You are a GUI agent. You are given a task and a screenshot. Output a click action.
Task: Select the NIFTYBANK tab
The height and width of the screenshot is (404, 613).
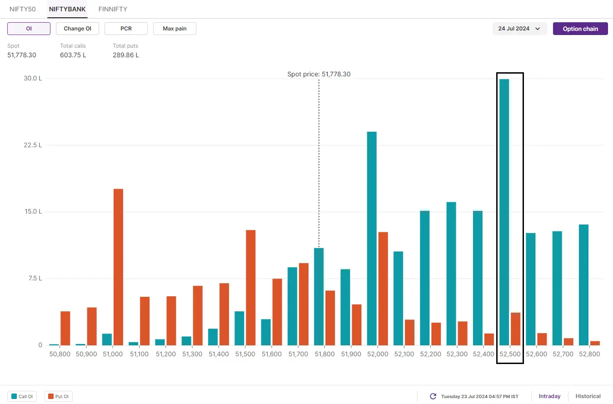point(67,9)
